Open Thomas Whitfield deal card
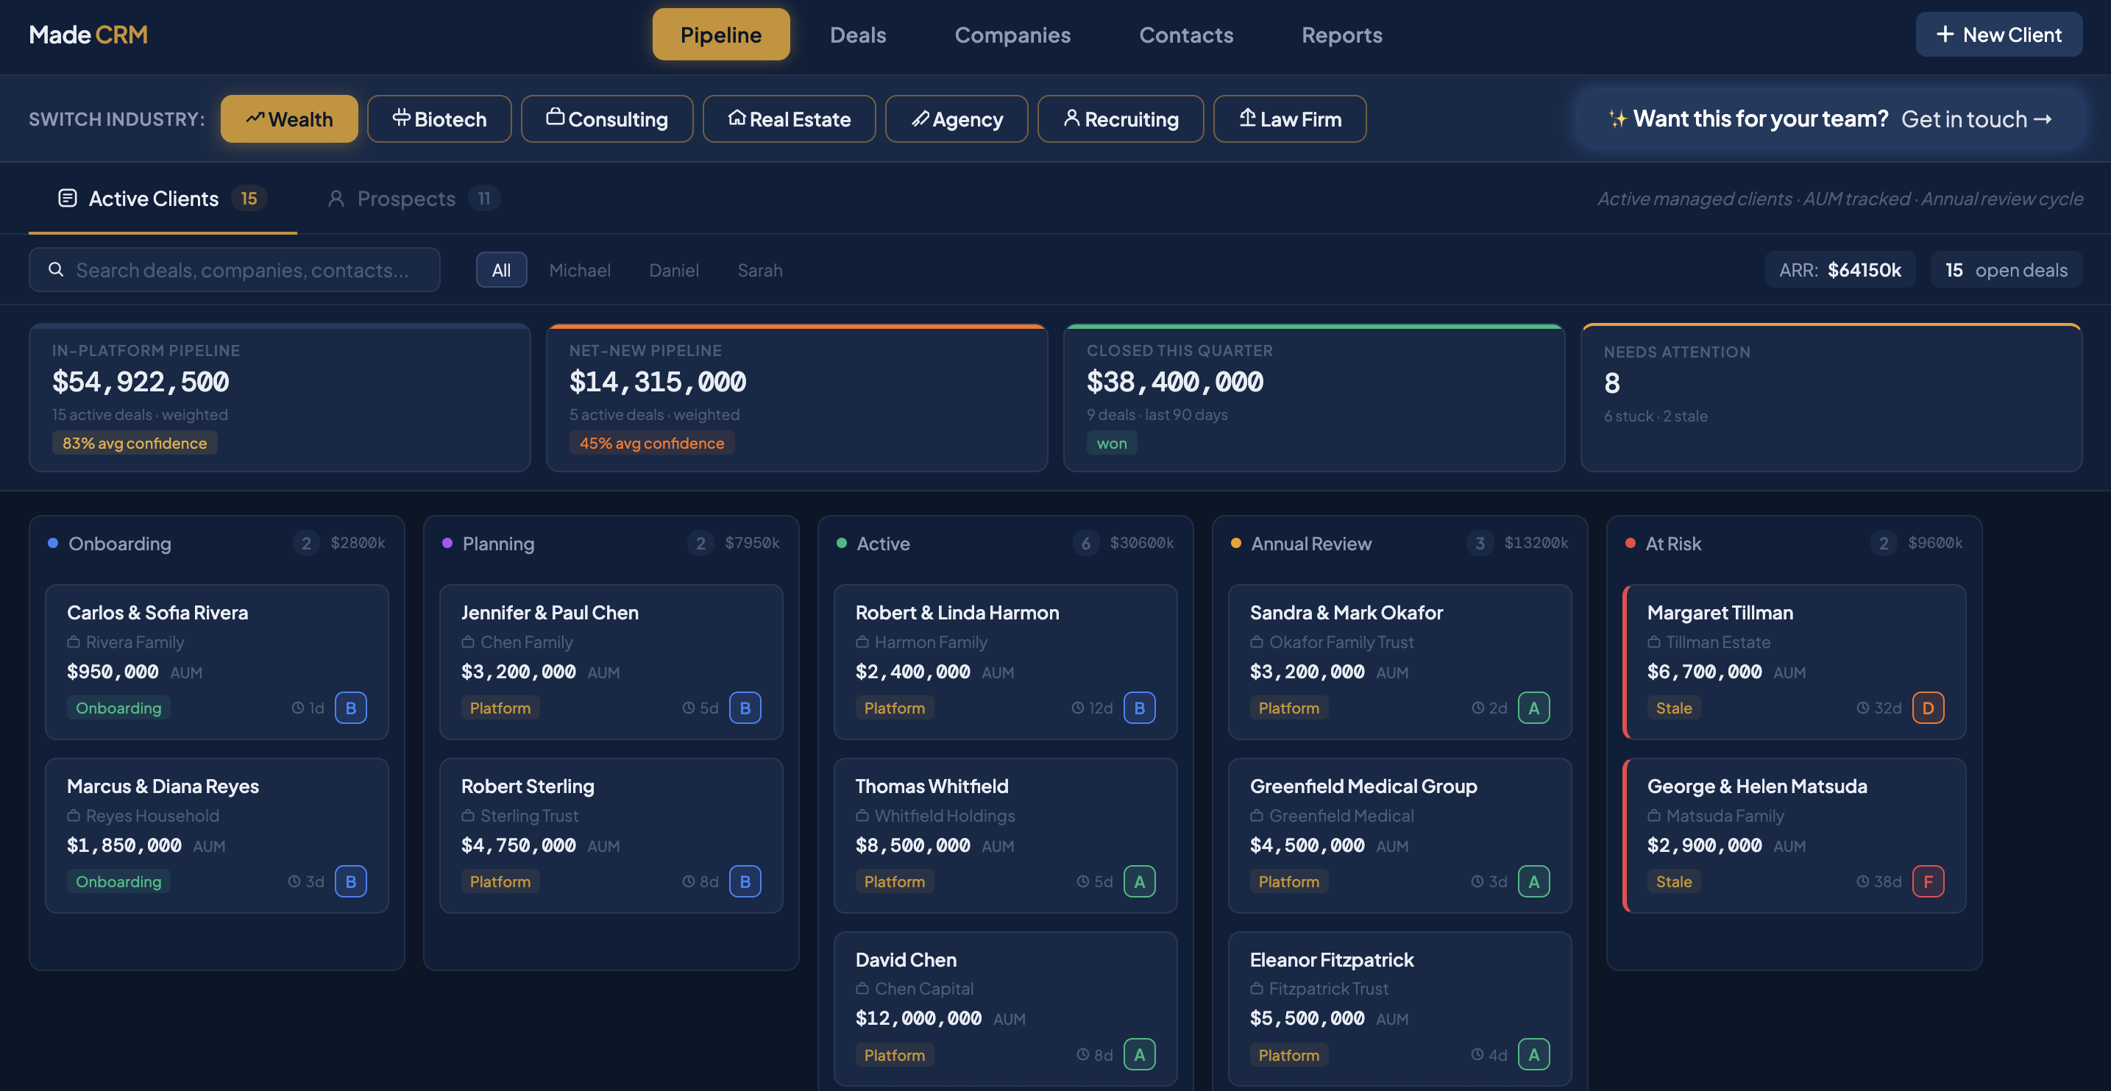The image size is (2111, 1091). [1004, 835]
